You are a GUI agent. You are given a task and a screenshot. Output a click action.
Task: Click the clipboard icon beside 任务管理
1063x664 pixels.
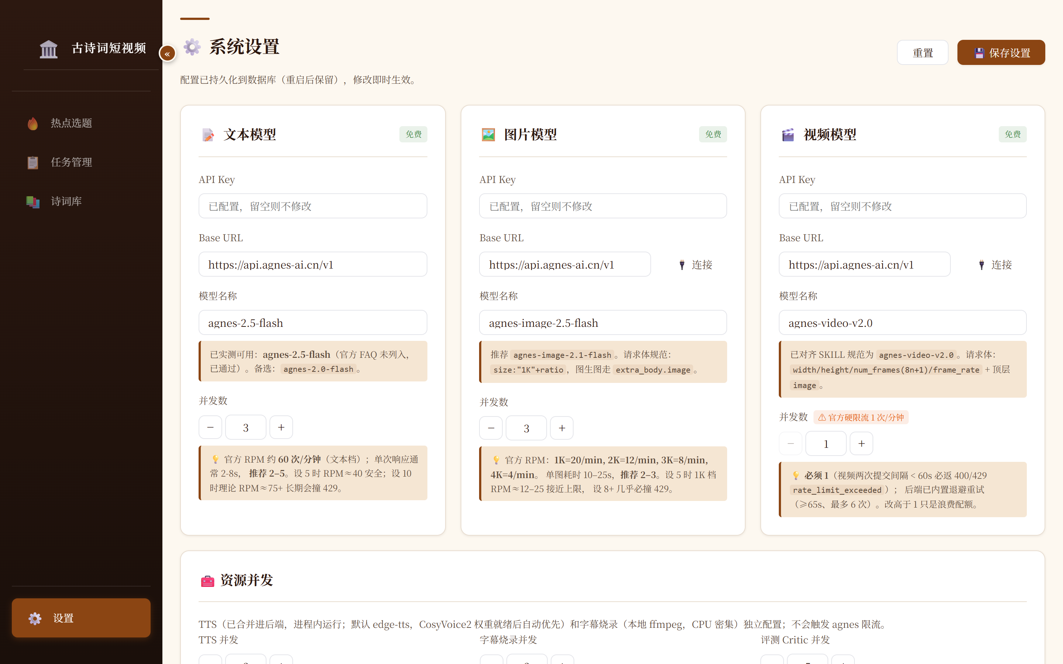[x=33, y=162]
